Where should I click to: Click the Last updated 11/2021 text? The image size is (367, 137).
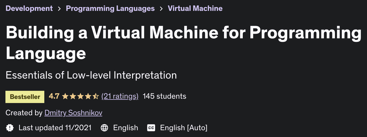(55, 128)
